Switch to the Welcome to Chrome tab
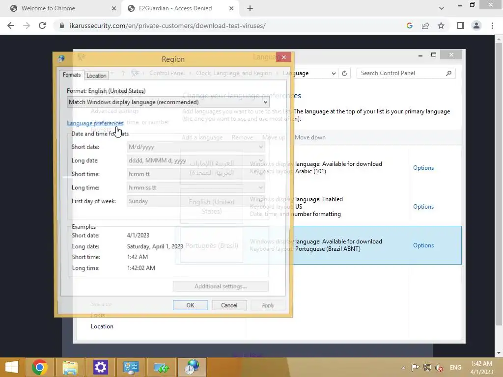The height and width of the screenshot is (377, 503). pyautogui.click(x=61, y=8)
